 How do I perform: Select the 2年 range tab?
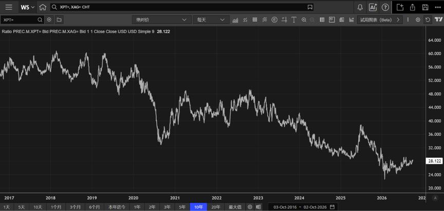tap(152, 207)
